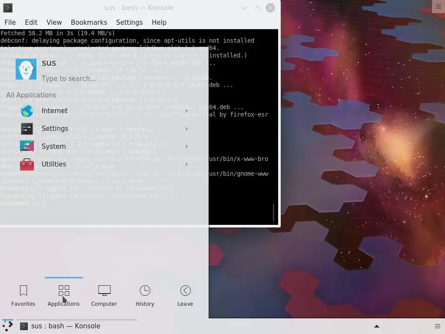Open Konsole View menu
445x334 pixels.
(x=54, y=23)
